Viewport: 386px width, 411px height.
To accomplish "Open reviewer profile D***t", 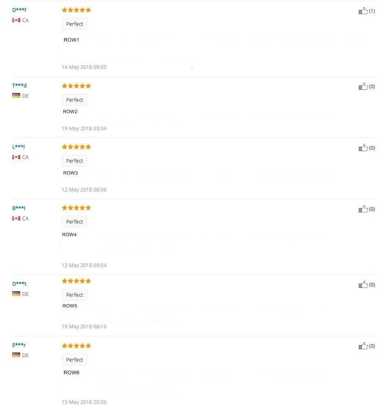I will pyautogui.click(x=19, y=284).
